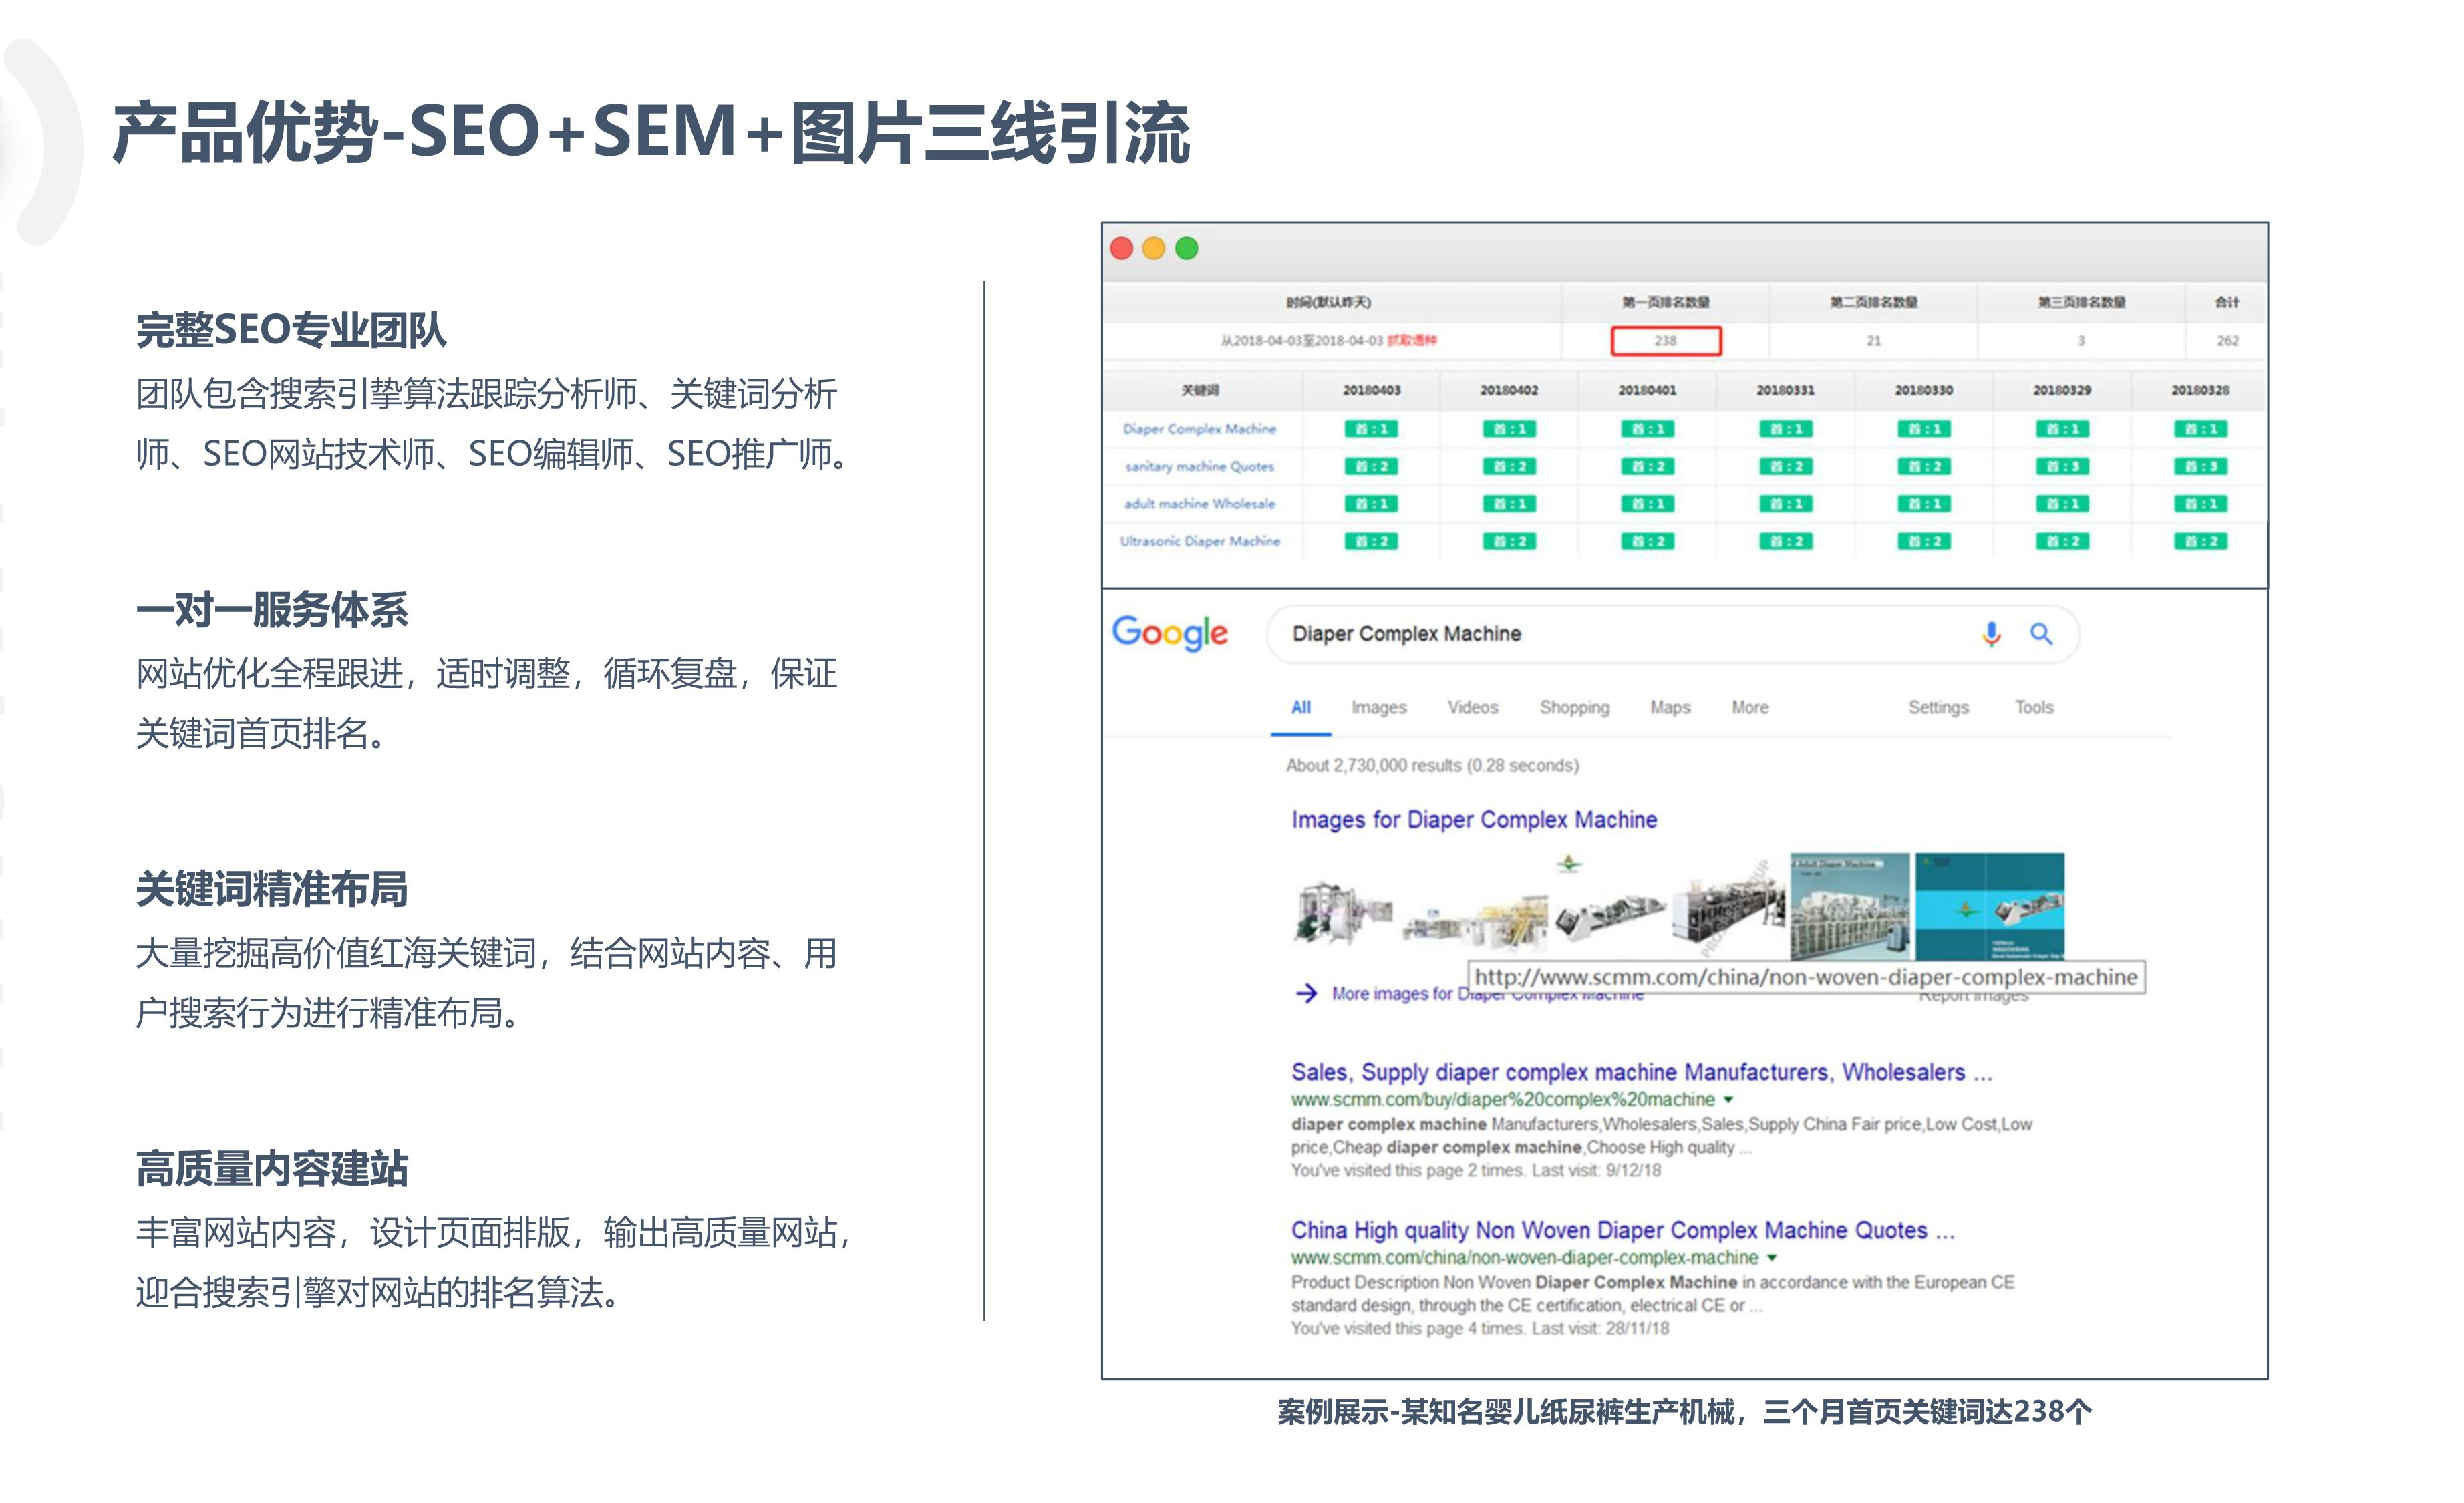Click the teal-background last image thumbnail
Viewport: 2464px width, 1503px height.
coord(1989,906)
